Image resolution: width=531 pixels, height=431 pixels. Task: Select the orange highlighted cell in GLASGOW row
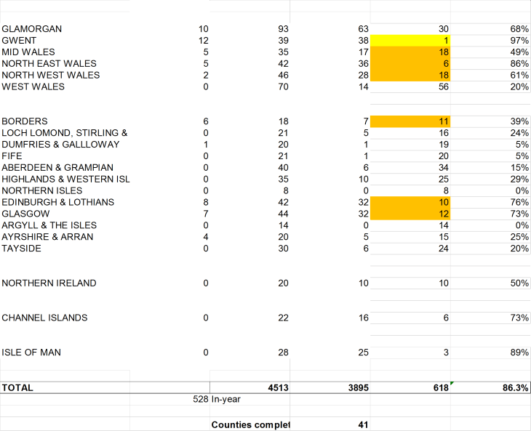pos(410,214)
